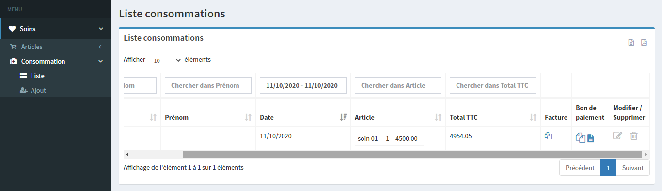Image resolution: width=662 pixels, height=191 pixels.
Task: Click the Bon de paiement column header
Action: click(590, 112)
